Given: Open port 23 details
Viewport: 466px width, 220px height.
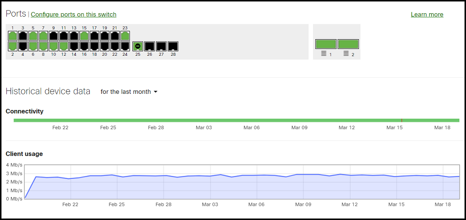Looking at the screenshot, I should tap(125, 36).
